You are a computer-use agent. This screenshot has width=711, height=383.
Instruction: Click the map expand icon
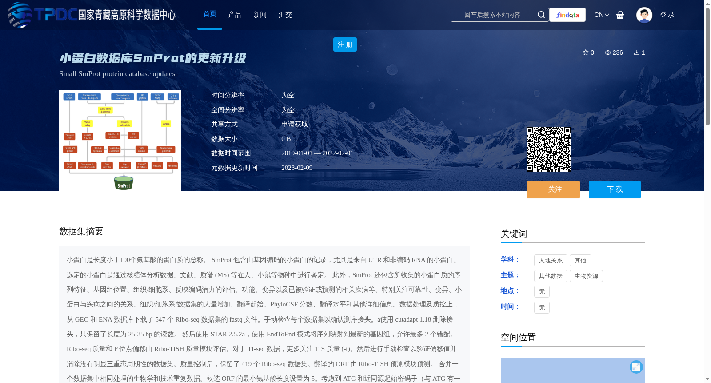[636, 367]
